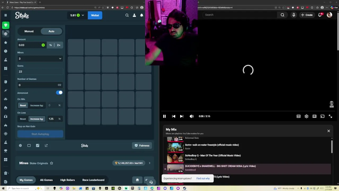339x191 pixels.
Task: Cast YouTube video to TV
Action: [x=322, y=116]
